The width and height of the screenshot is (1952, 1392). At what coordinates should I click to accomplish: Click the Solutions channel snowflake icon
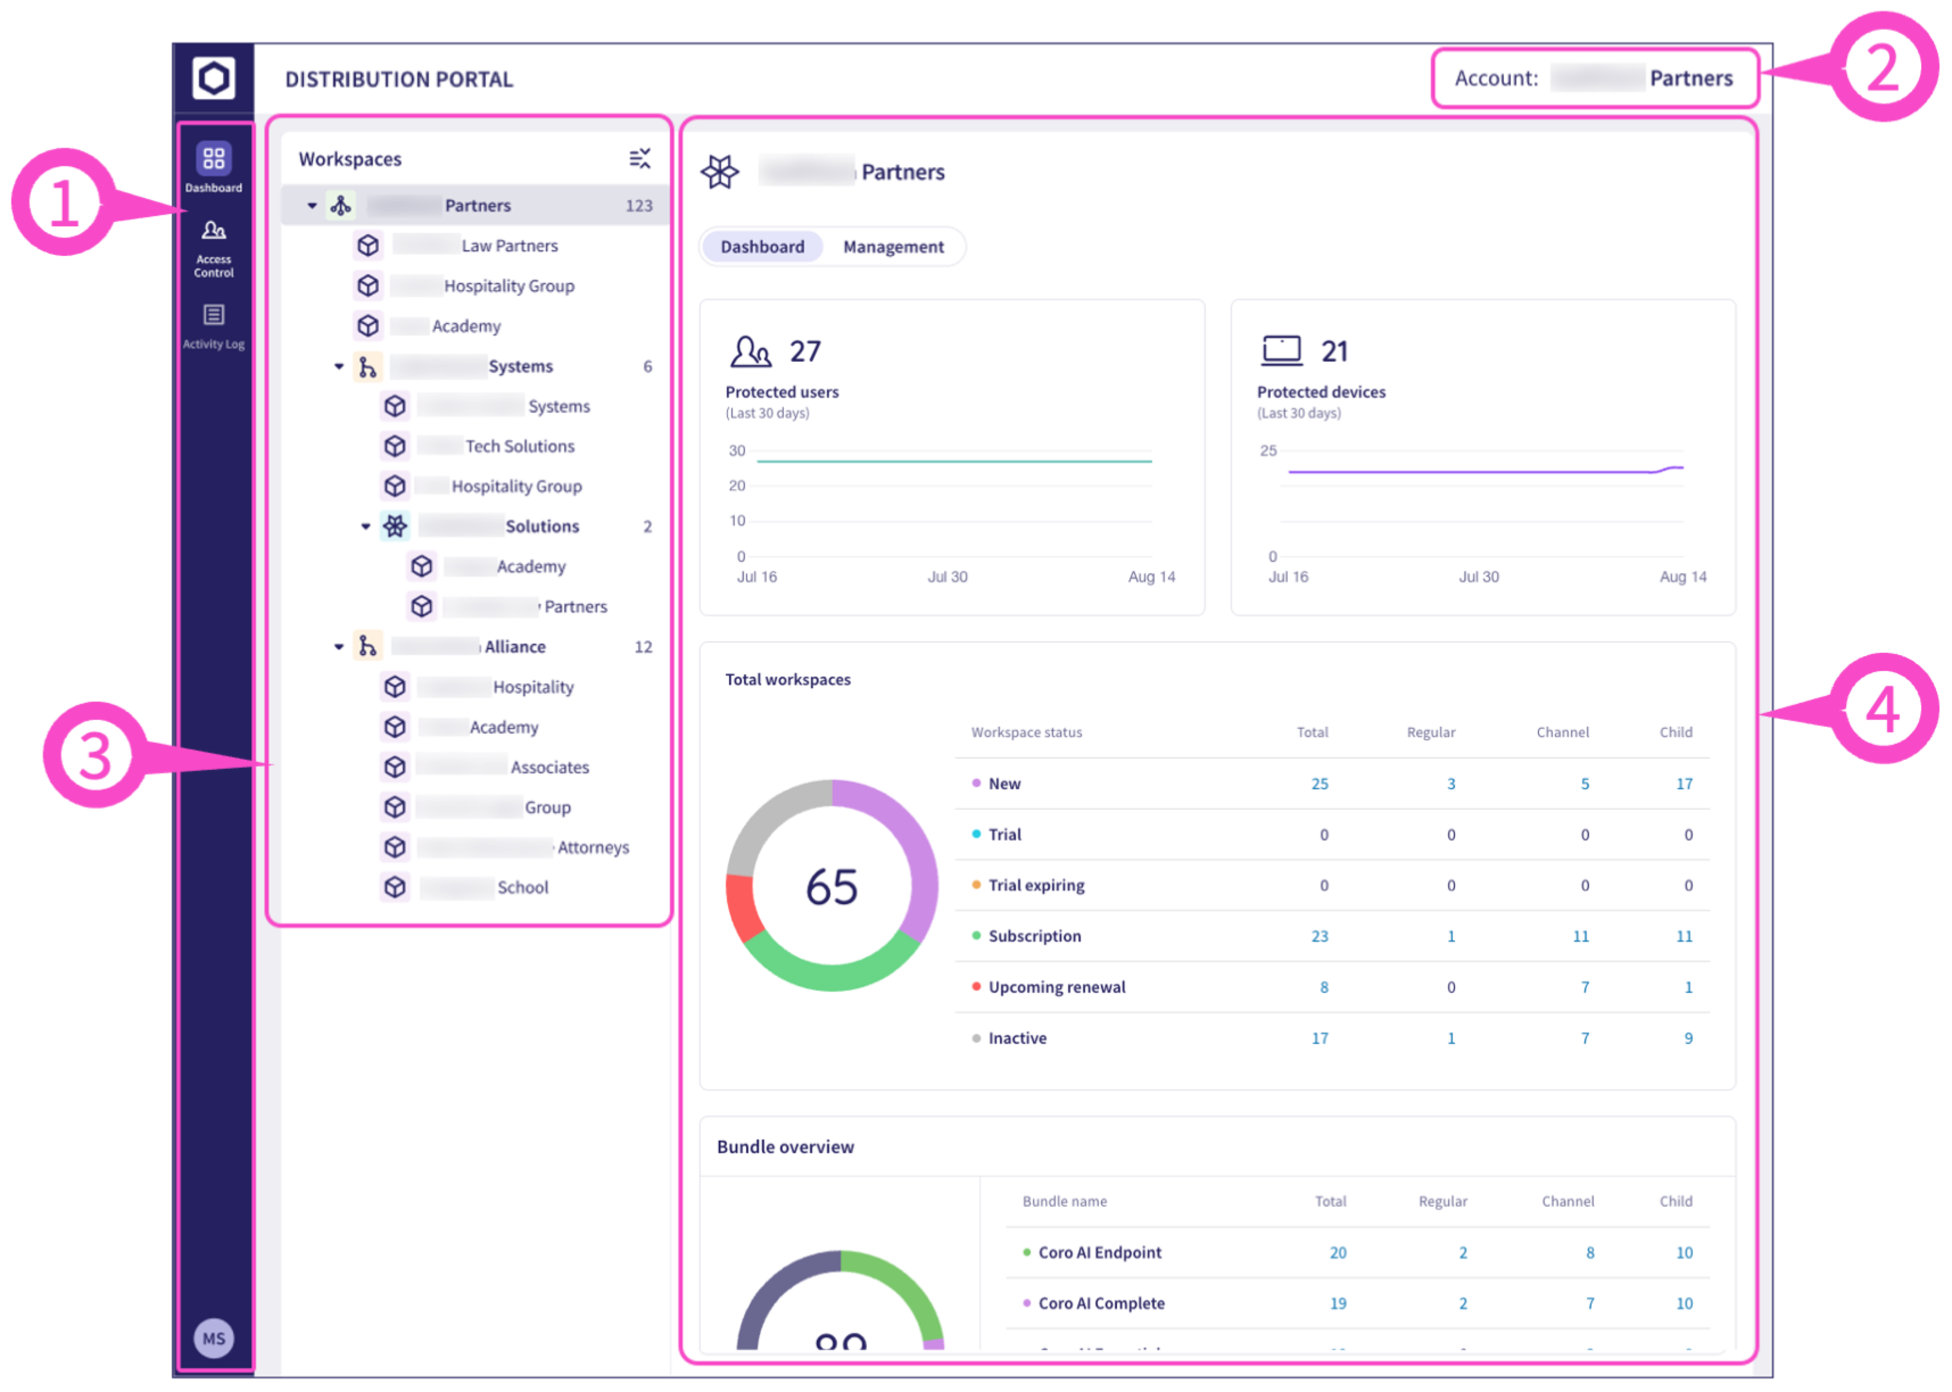[x=395, y=526]
